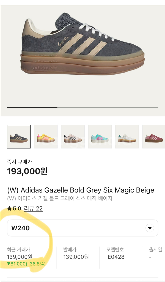This screenshot has height=282, width=165.
Task: Click the Korean product name subtitle
Action: tap(60, 198)
